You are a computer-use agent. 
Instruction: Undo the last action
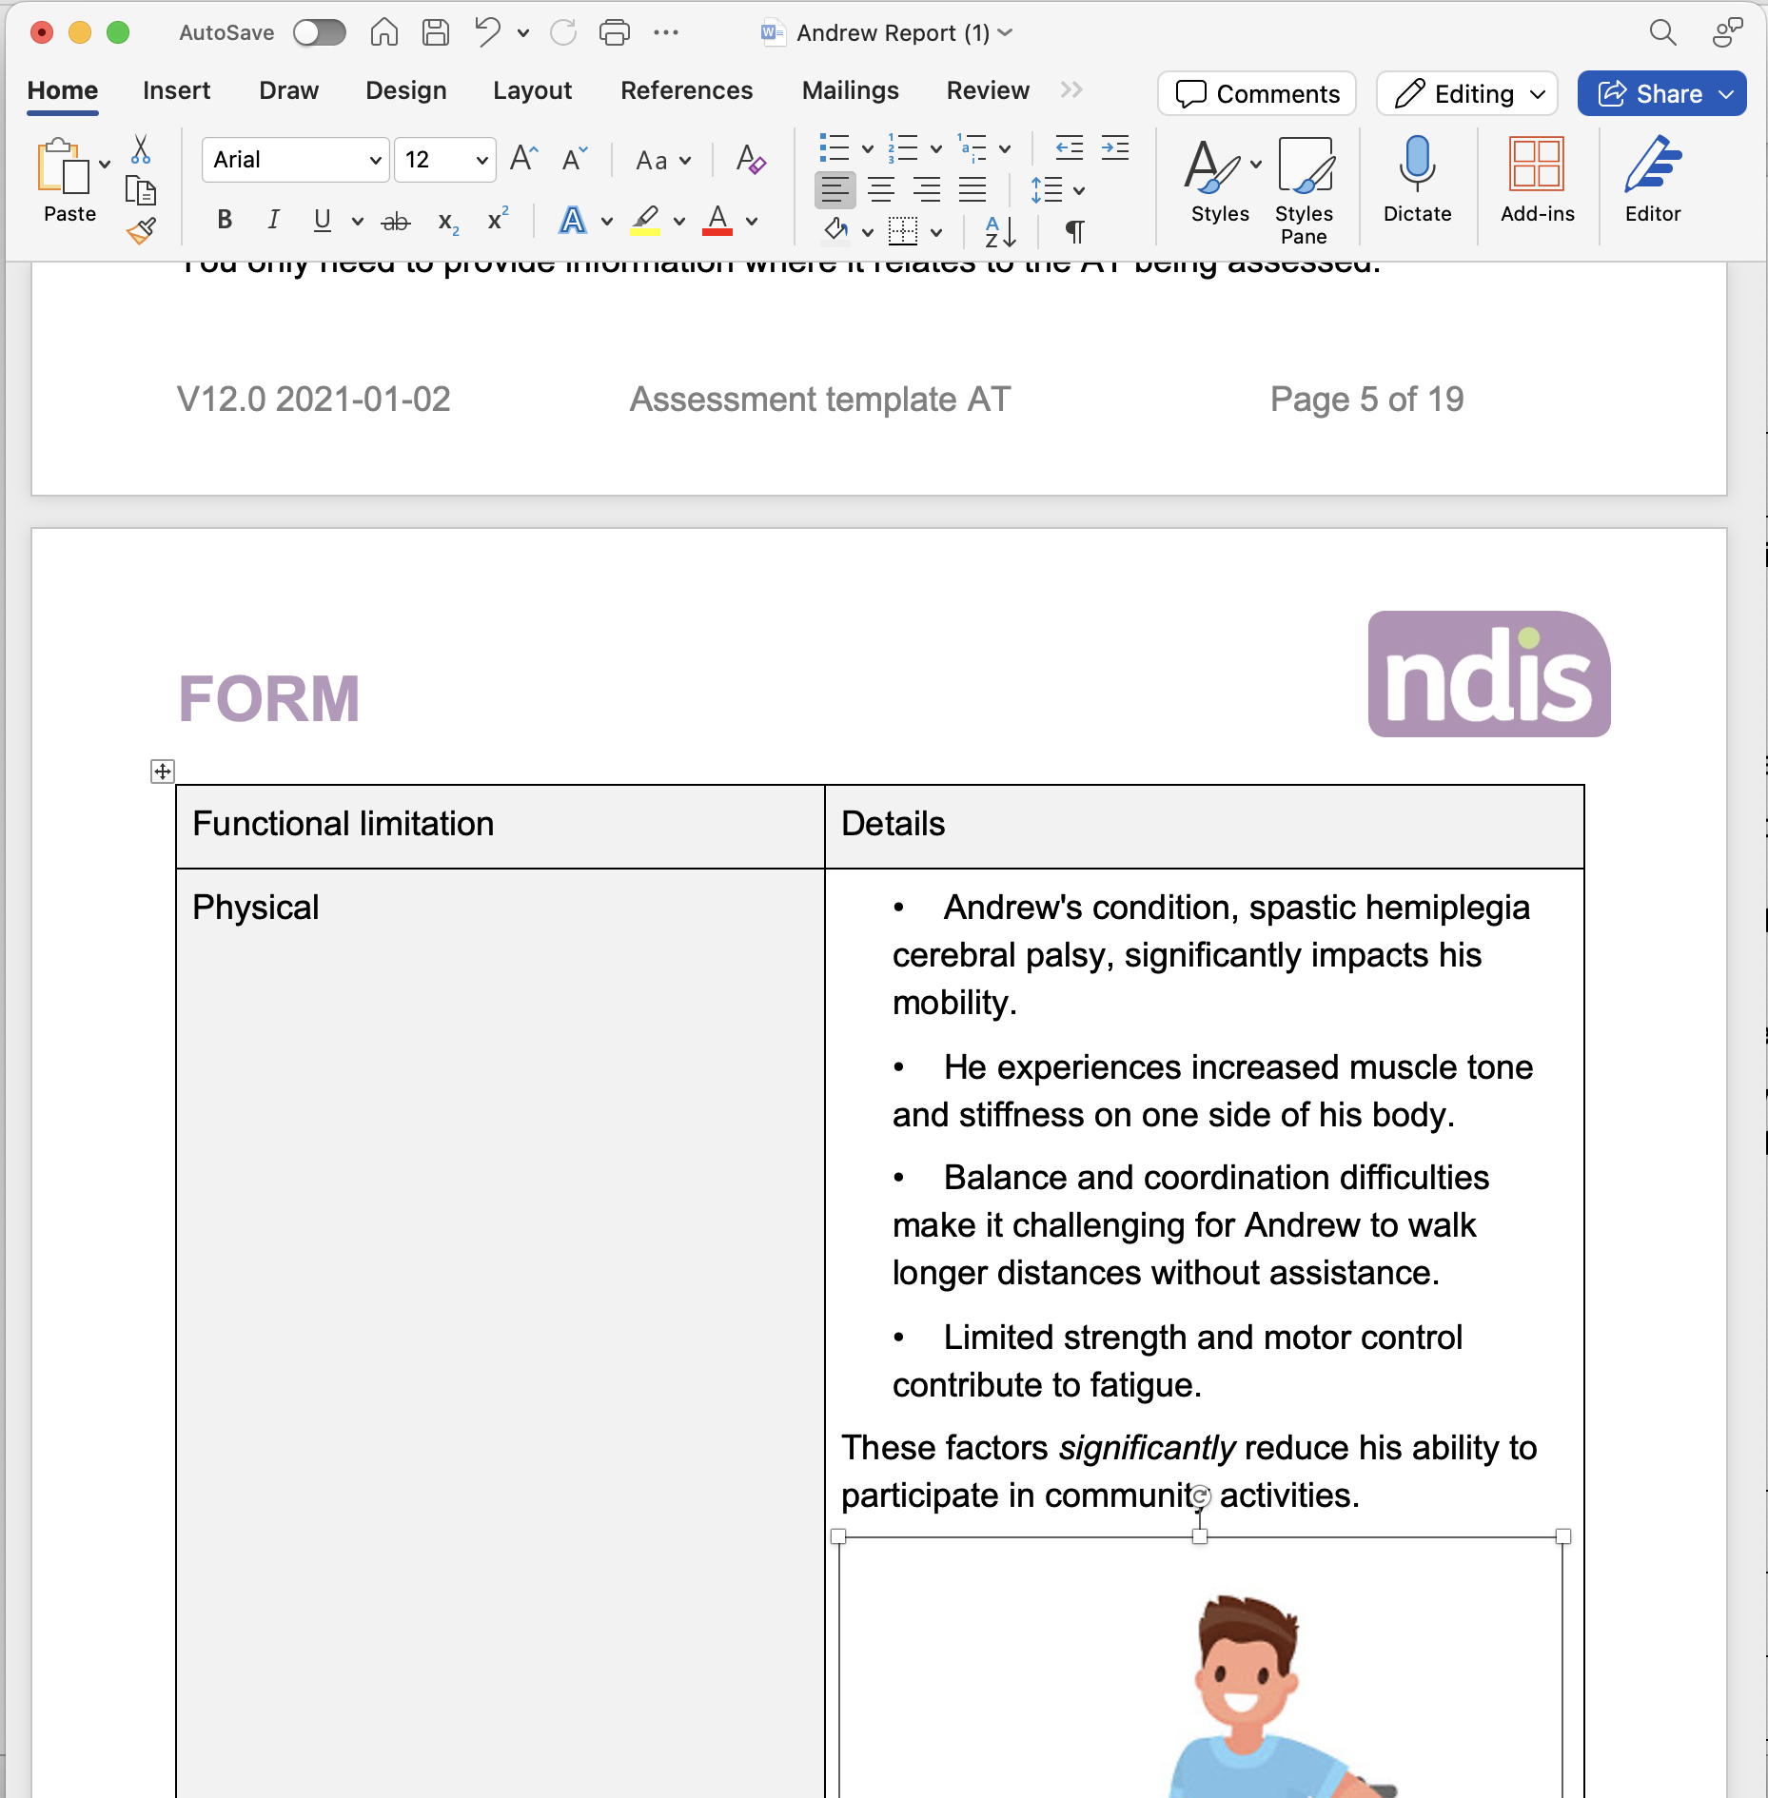coord(488,32)
